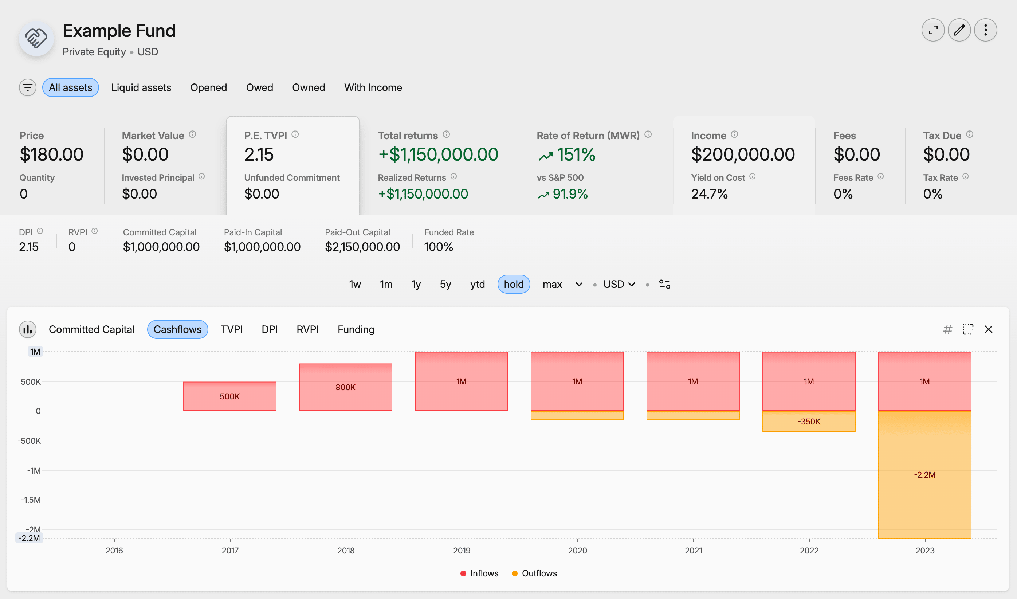The width and height of the screenshot is (1017, 599).
Task: Expand the chevron after max range
Action: point(579,284)
